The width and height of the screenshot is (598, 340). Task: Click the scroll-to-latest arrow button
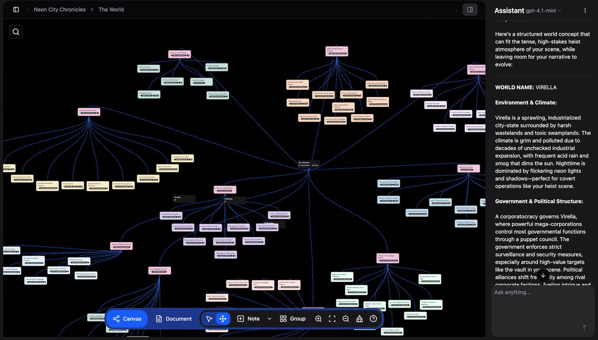543,275
